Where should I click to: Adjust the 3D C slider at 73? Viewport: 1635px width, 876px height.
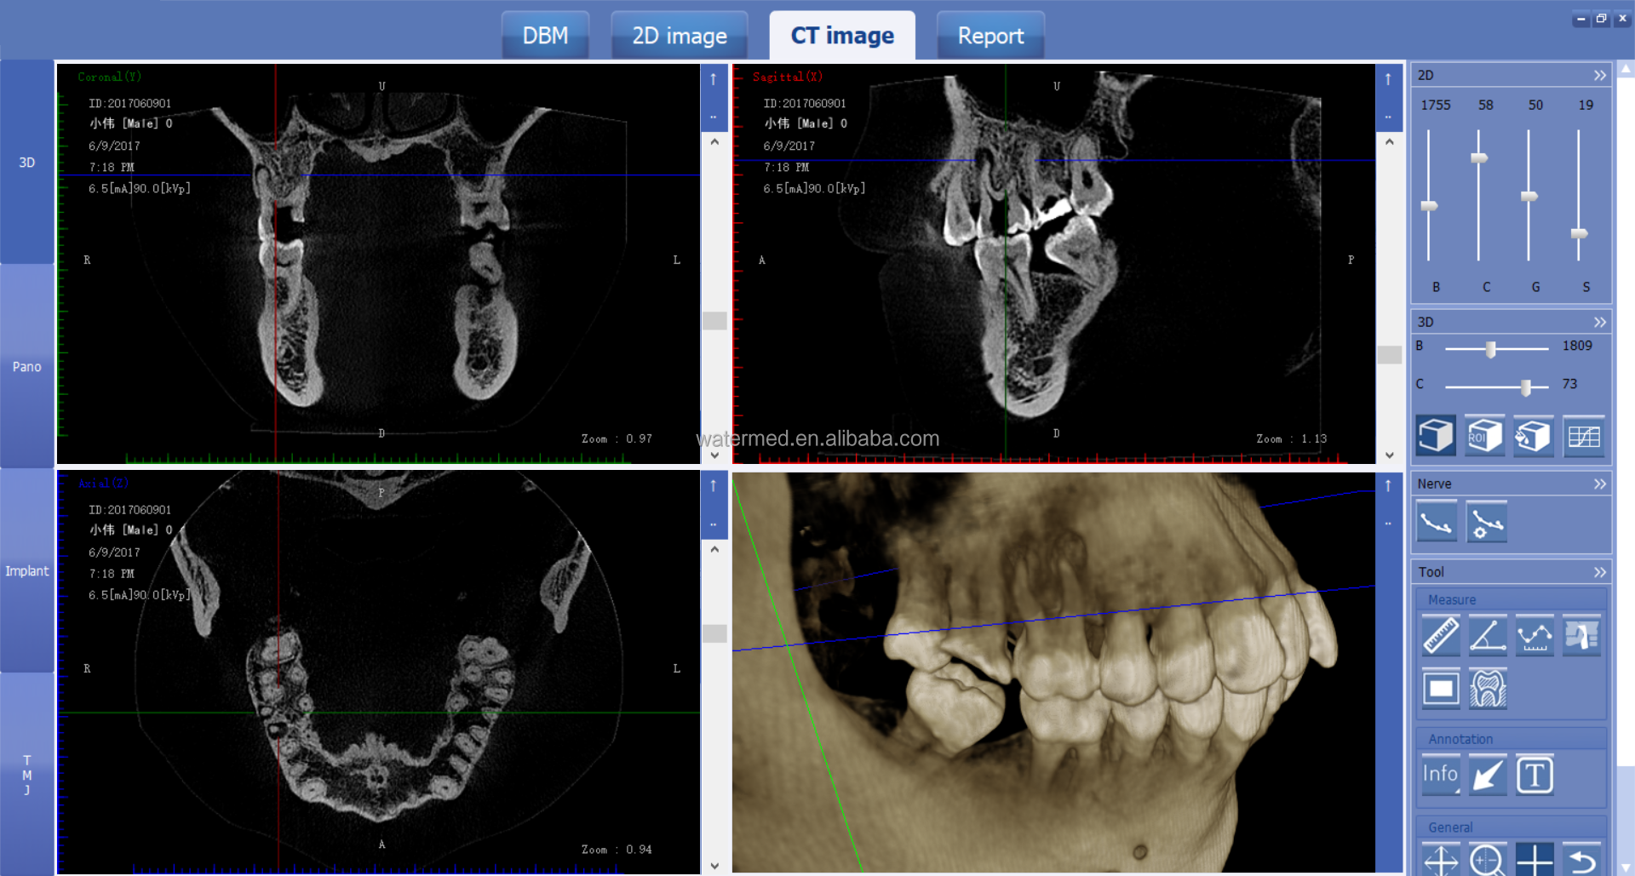click(x=1526, y=387)
